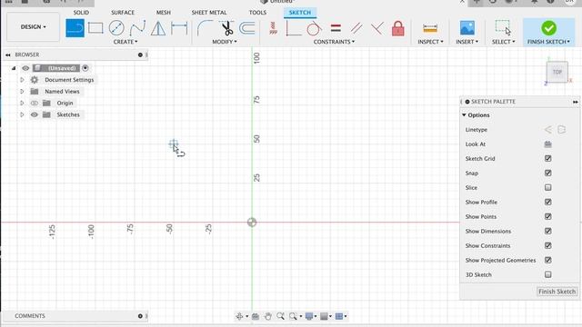Click the green Finish Sketch checkmark
Screen dimensions: 582x327
click(548, 28)
